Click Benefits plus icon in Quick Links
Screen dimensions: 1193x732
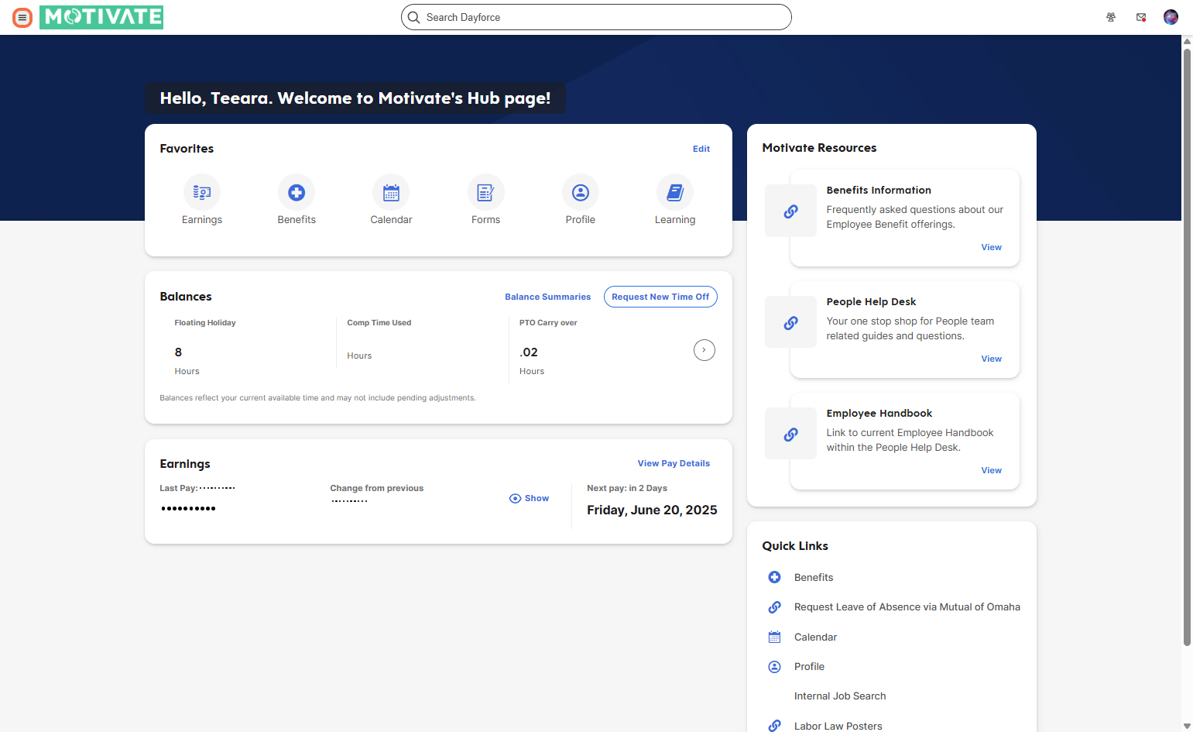pos(774,577)
